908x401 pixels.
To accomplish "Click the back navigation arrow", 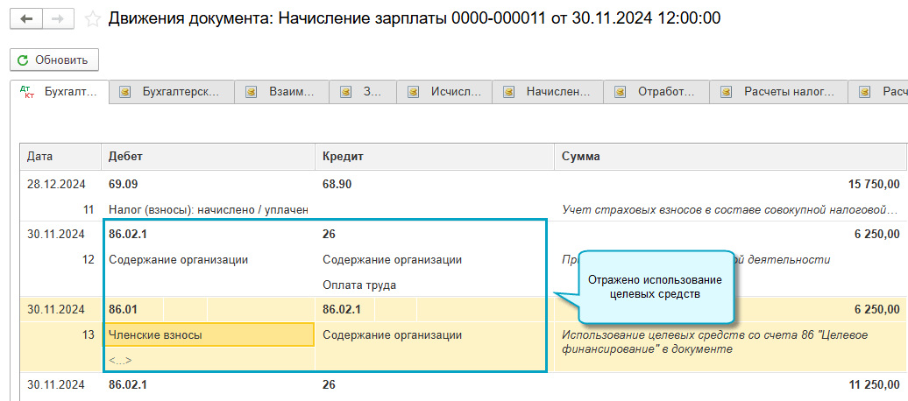I will (x=26, y=18).
